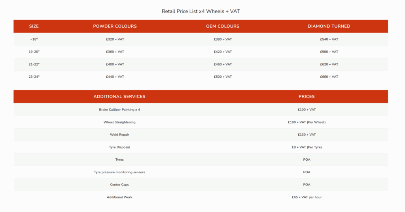Click Tyre pressure monitoring sensors entry
Image resolution: width=405 pixels, height=212 pixels.
pos(119,172)
